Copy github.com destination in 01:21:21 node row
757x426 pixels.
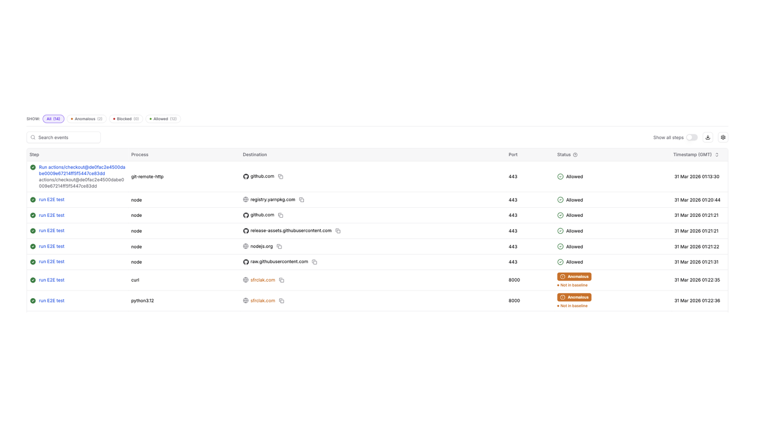281,215
